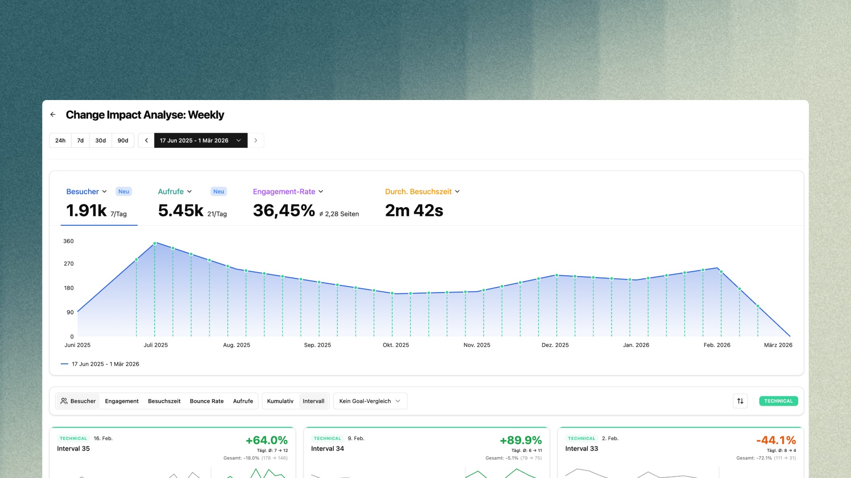Go to the next date range
The width and height of the screenshot is (851, 478).
[x=256, y=140]
